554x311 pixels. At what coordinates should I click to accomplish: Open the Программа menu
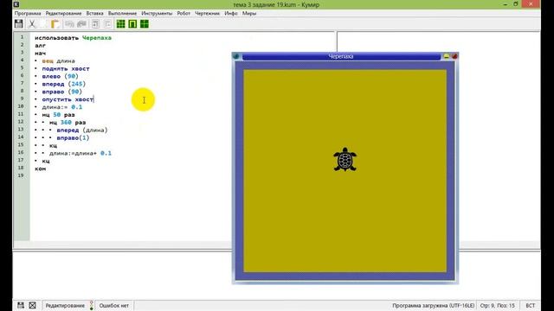[28, 13]
